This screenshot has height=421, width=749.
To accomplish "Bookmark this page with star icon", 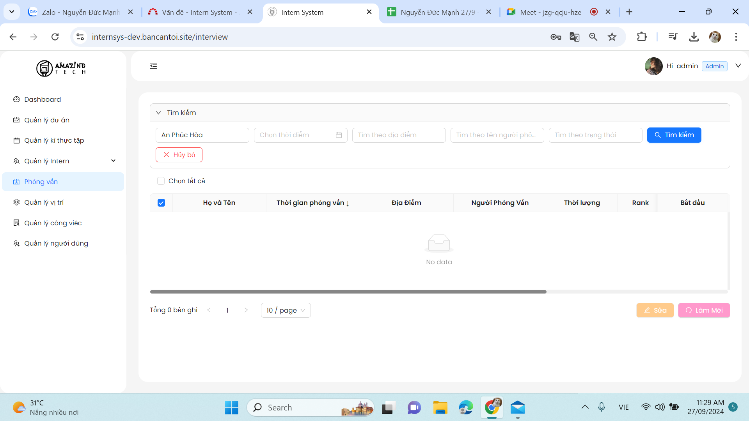I will (x=612, y=37).
